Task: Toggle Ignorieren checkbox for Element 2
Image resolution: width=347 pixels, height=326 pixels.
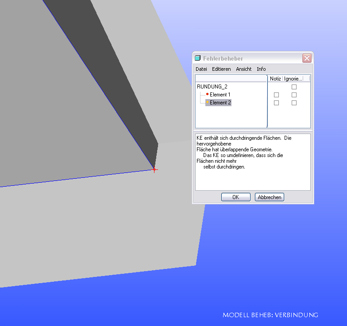Action: click(x=294, y=103)
